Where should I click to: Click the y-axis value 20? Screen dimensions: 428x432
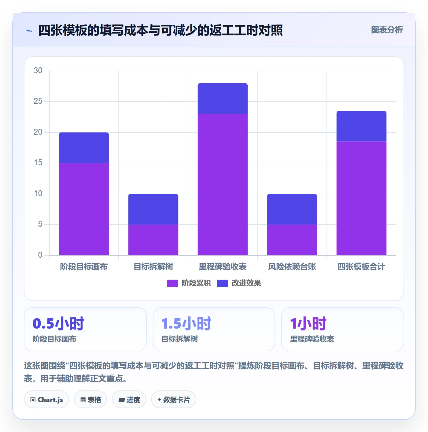tap(38, 132)
